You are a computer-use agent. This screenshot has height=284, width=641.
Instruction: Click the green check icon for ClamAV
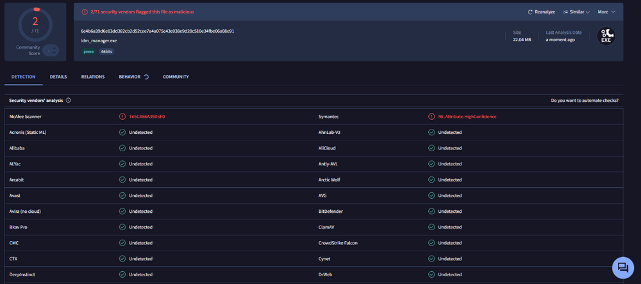coord(431,227)
